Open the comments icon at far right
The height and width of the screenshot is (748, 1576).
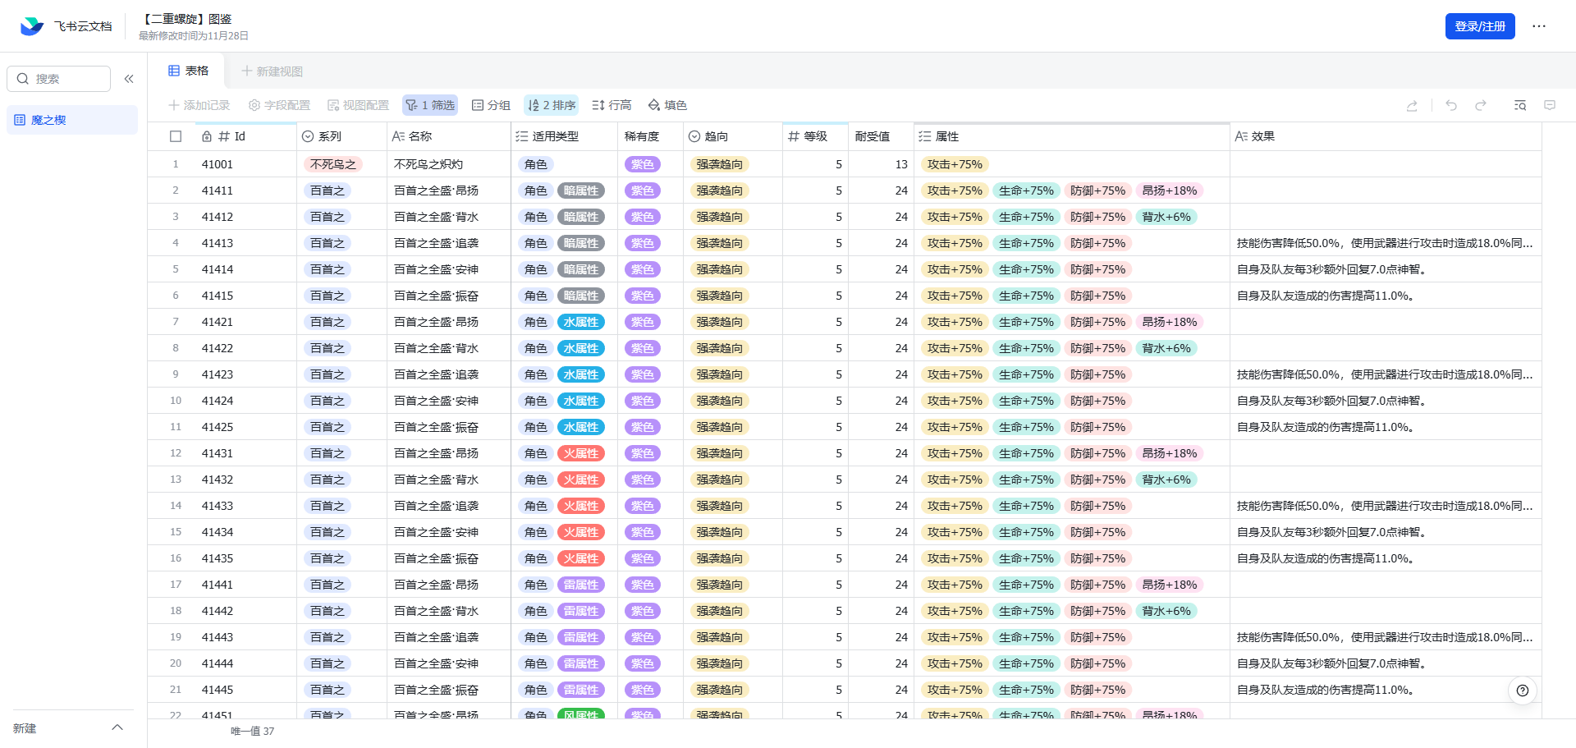point(1550,105)
